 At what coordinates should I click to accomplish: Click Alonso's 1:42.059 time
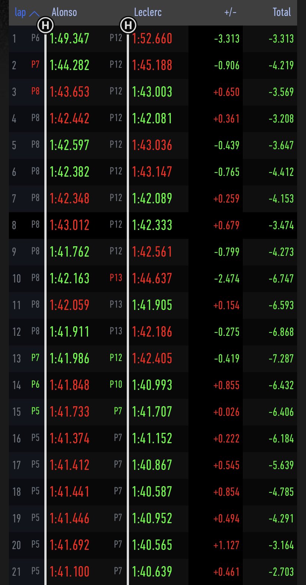point(69,305)
